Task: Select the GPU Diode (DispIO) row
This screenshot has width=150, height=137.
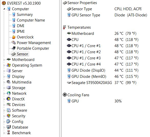Action: [x=103, y=70]
